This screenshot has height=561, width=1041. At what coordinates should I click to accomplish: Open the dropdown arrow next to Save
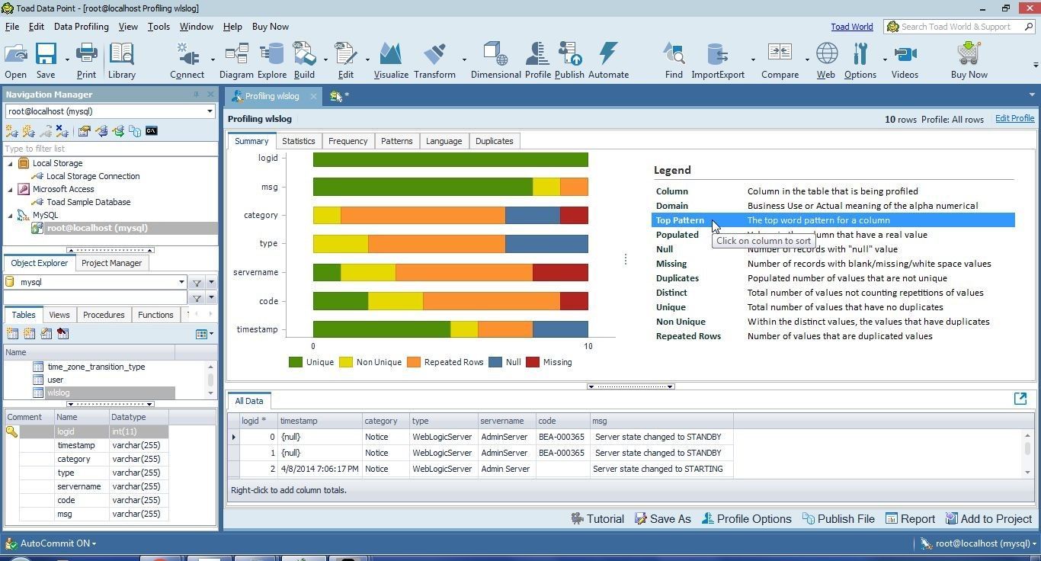[67, 59]
